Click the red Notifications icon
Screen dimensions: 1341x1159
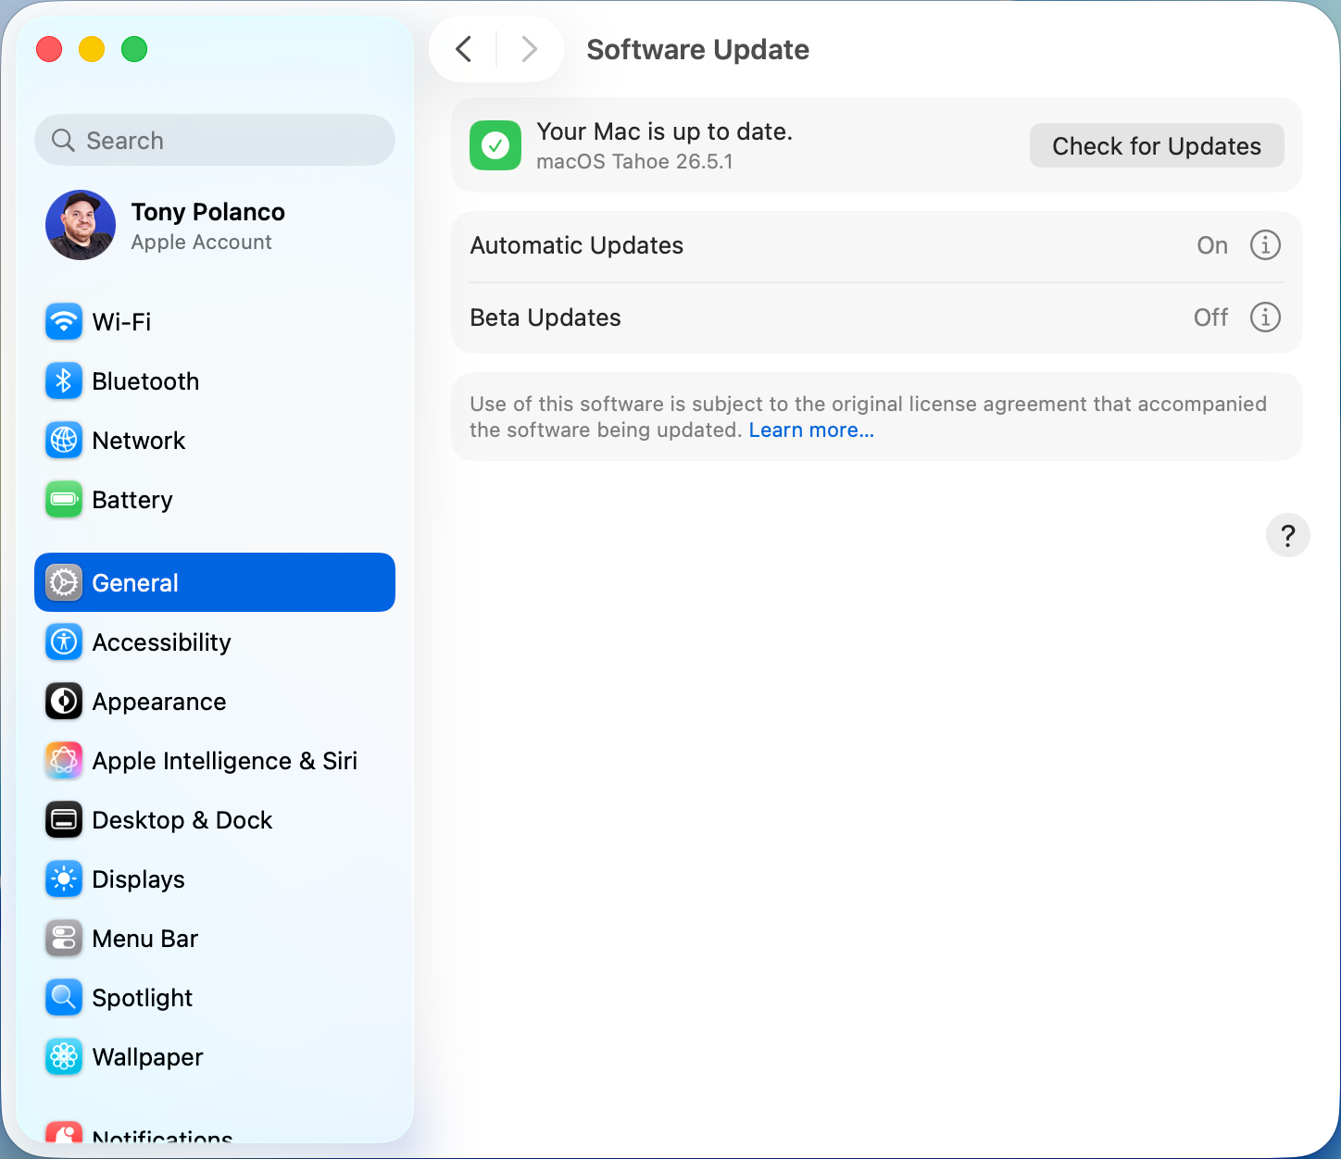coord(64,1133)
